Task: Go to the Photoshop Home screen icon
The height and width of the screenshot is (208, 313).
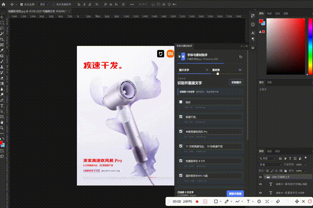Action: tap(3, 4)
